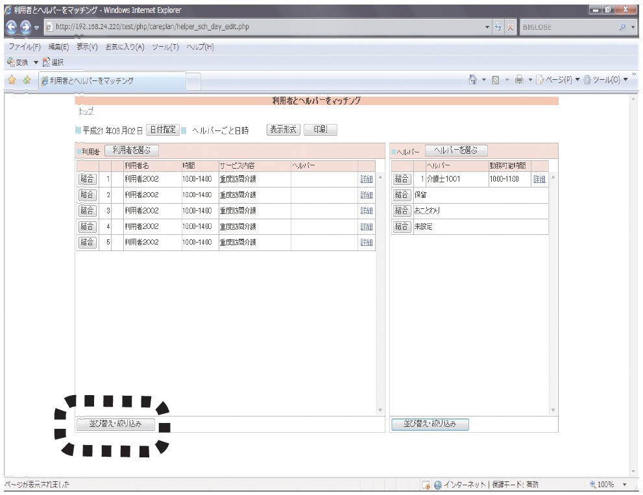This screenshot has width=643, height=495.
Task: Click 結合 button for user row 1
Action: [x=88, y=179]
